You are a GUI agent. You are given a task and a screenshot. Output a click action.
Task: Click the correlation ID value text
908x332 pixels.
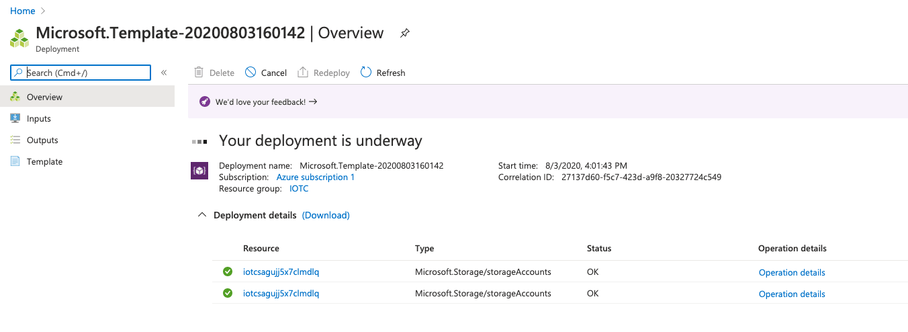pos(641,177)
